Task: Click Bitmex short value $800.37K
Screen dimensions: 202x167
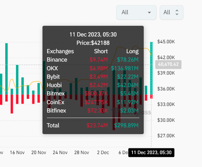Action: [x=96, y=93]
